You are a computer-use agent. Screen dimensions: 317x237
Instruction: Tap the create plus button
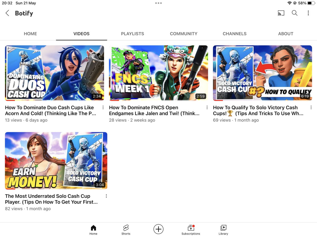(158, 229)
